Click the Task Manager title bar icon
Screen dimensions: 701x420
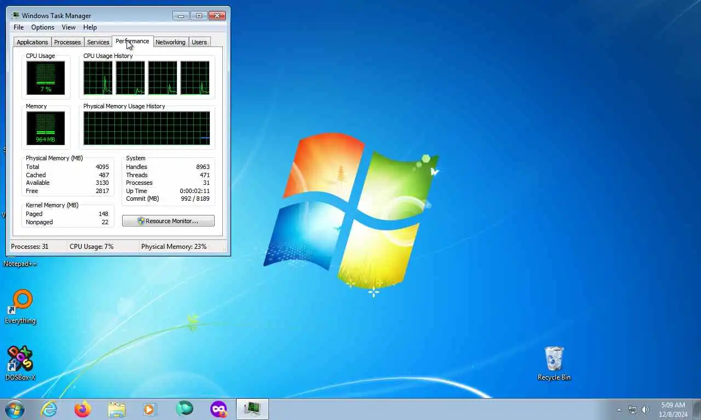[15, 15]
